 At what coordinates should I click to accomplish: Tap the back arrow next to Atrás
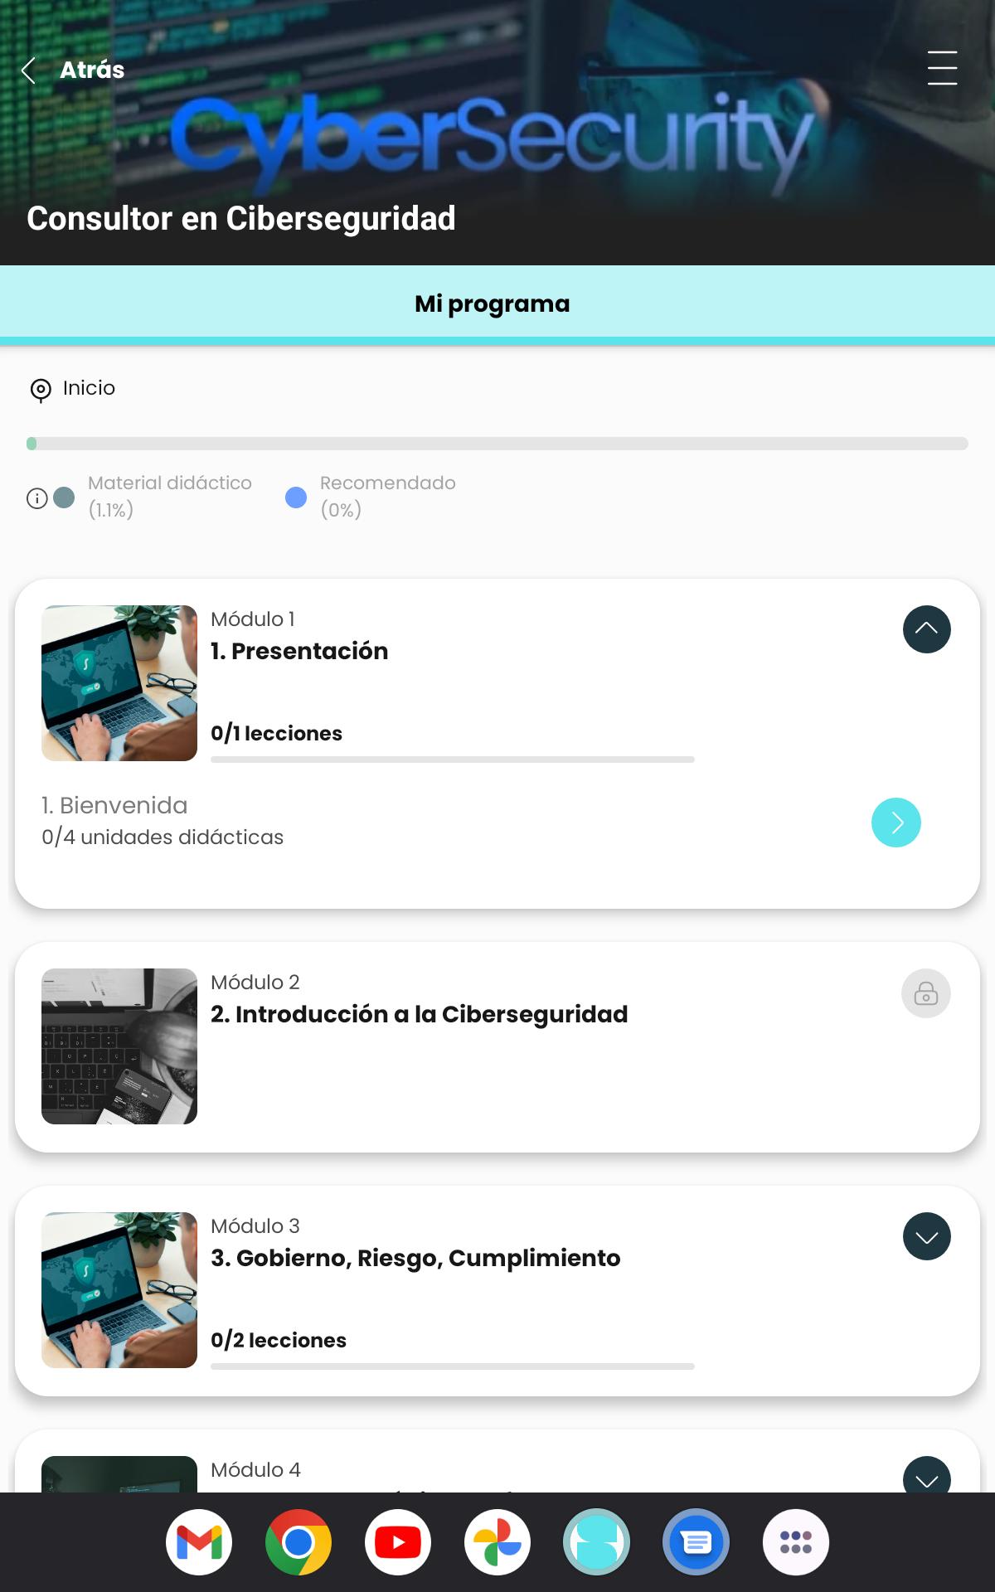[29, 70]
